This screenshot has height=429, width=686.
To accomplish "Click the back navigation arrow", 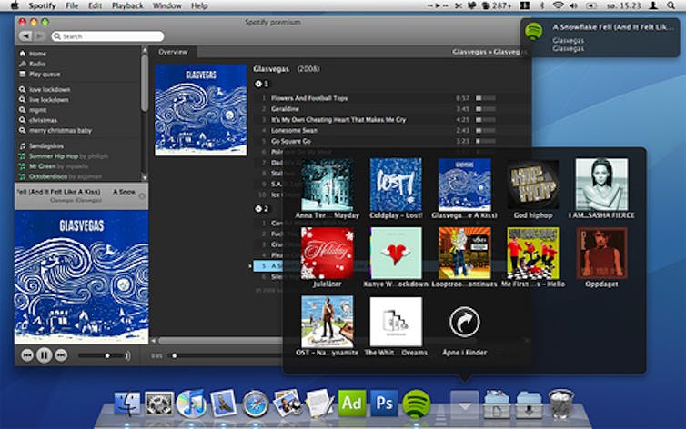I will click(25, 35).
